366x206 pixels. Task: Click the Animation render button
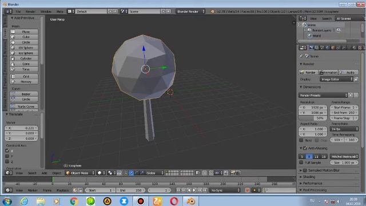[328, 73]
